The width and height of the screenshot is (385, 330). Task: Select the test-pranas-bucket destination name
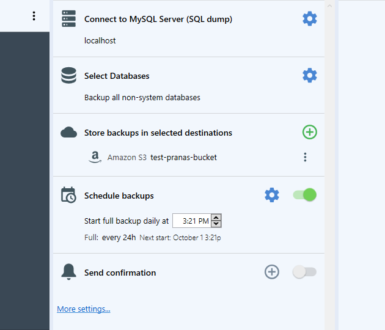click(x=184, y=158)
